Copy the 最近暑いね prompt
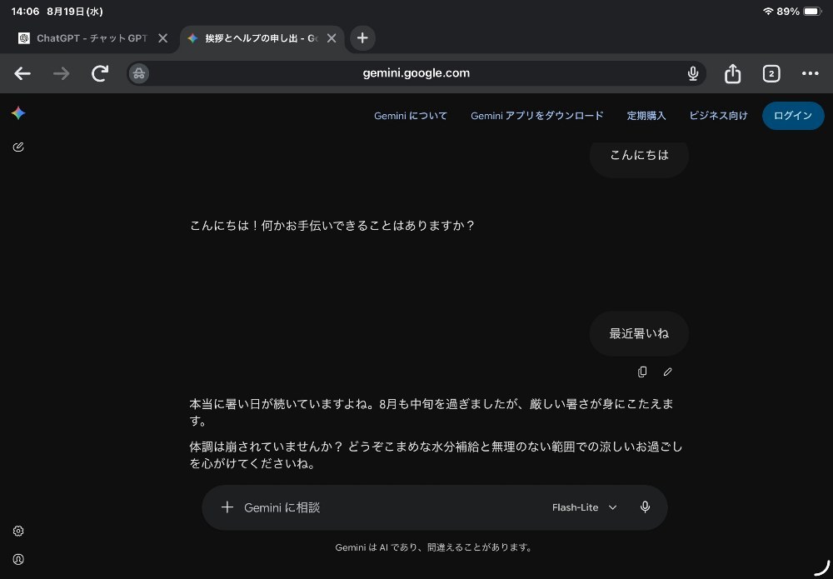Viewport: 833px width, 579px height. coord(642,372)
